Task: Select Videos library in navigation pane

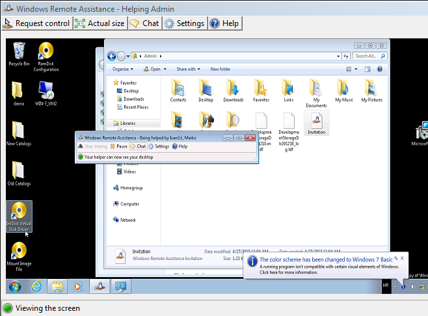Action: coord(126,172)
